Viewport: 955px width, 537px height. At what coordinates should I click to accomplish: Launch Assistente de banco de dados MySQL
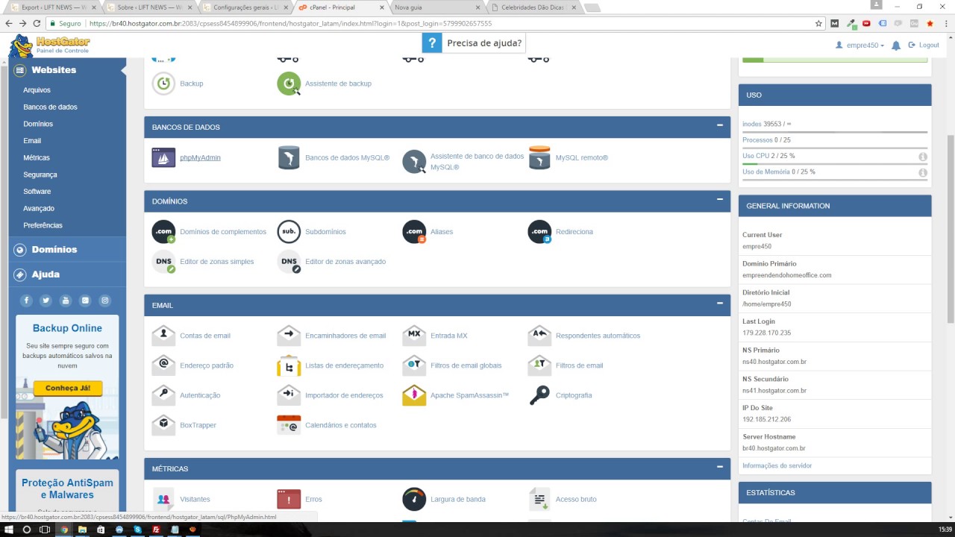coord(414,162)
